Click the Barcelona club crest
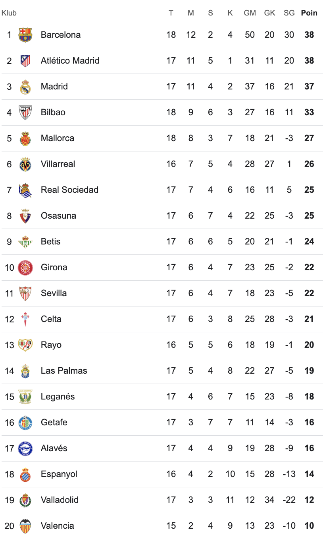The width and height of the screenshot is (323, 543). click(x=25, y=35)
